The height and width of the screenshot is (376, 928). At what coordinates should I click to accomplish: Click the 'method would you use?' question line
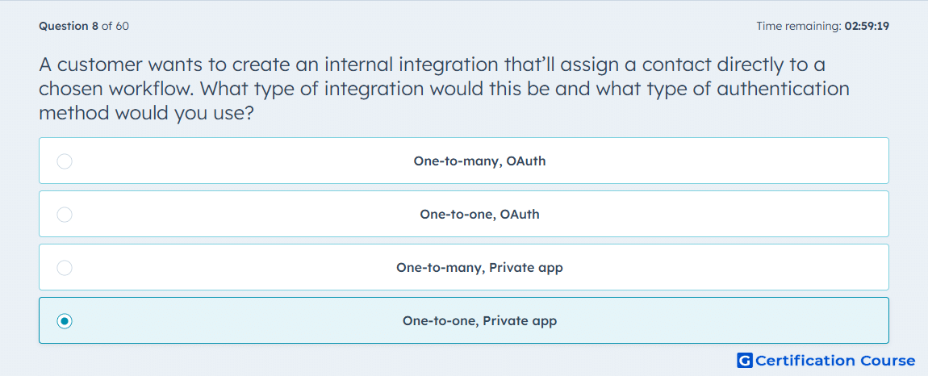146,112
